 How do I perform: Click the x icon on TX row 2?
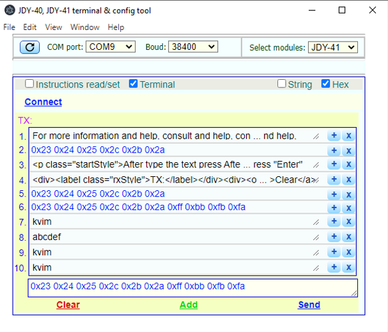(348, 151)
